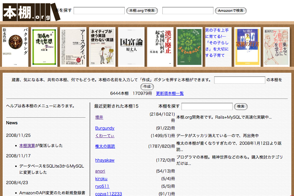Open the green 現代思想 book cover
The height and width of the screenshot is (196, 294).
pos(44,47)
